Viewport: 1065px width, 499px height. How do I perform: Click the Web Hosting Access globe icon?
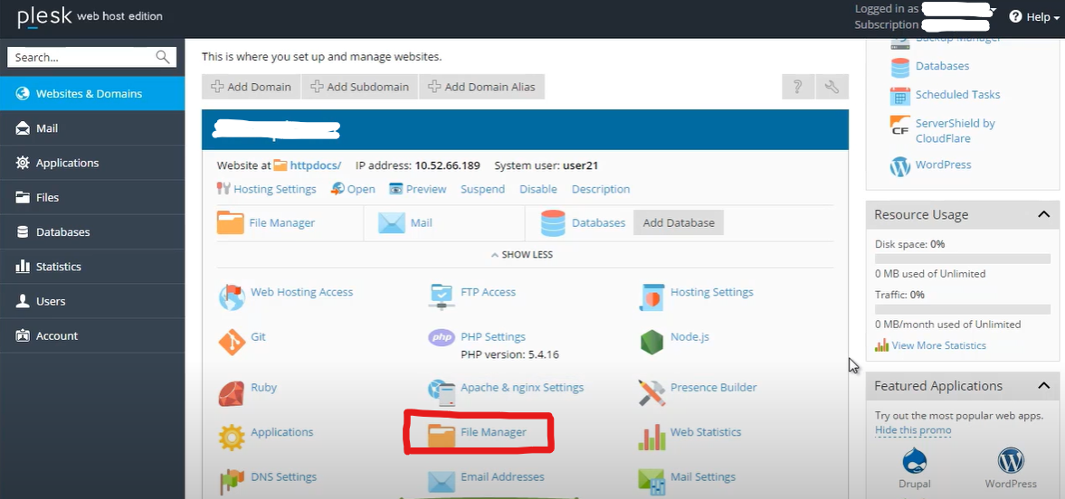tap(232, 297)
